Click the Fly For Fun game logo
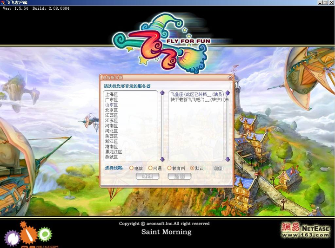This screenshot has height=248, width=335. [162, 43]
